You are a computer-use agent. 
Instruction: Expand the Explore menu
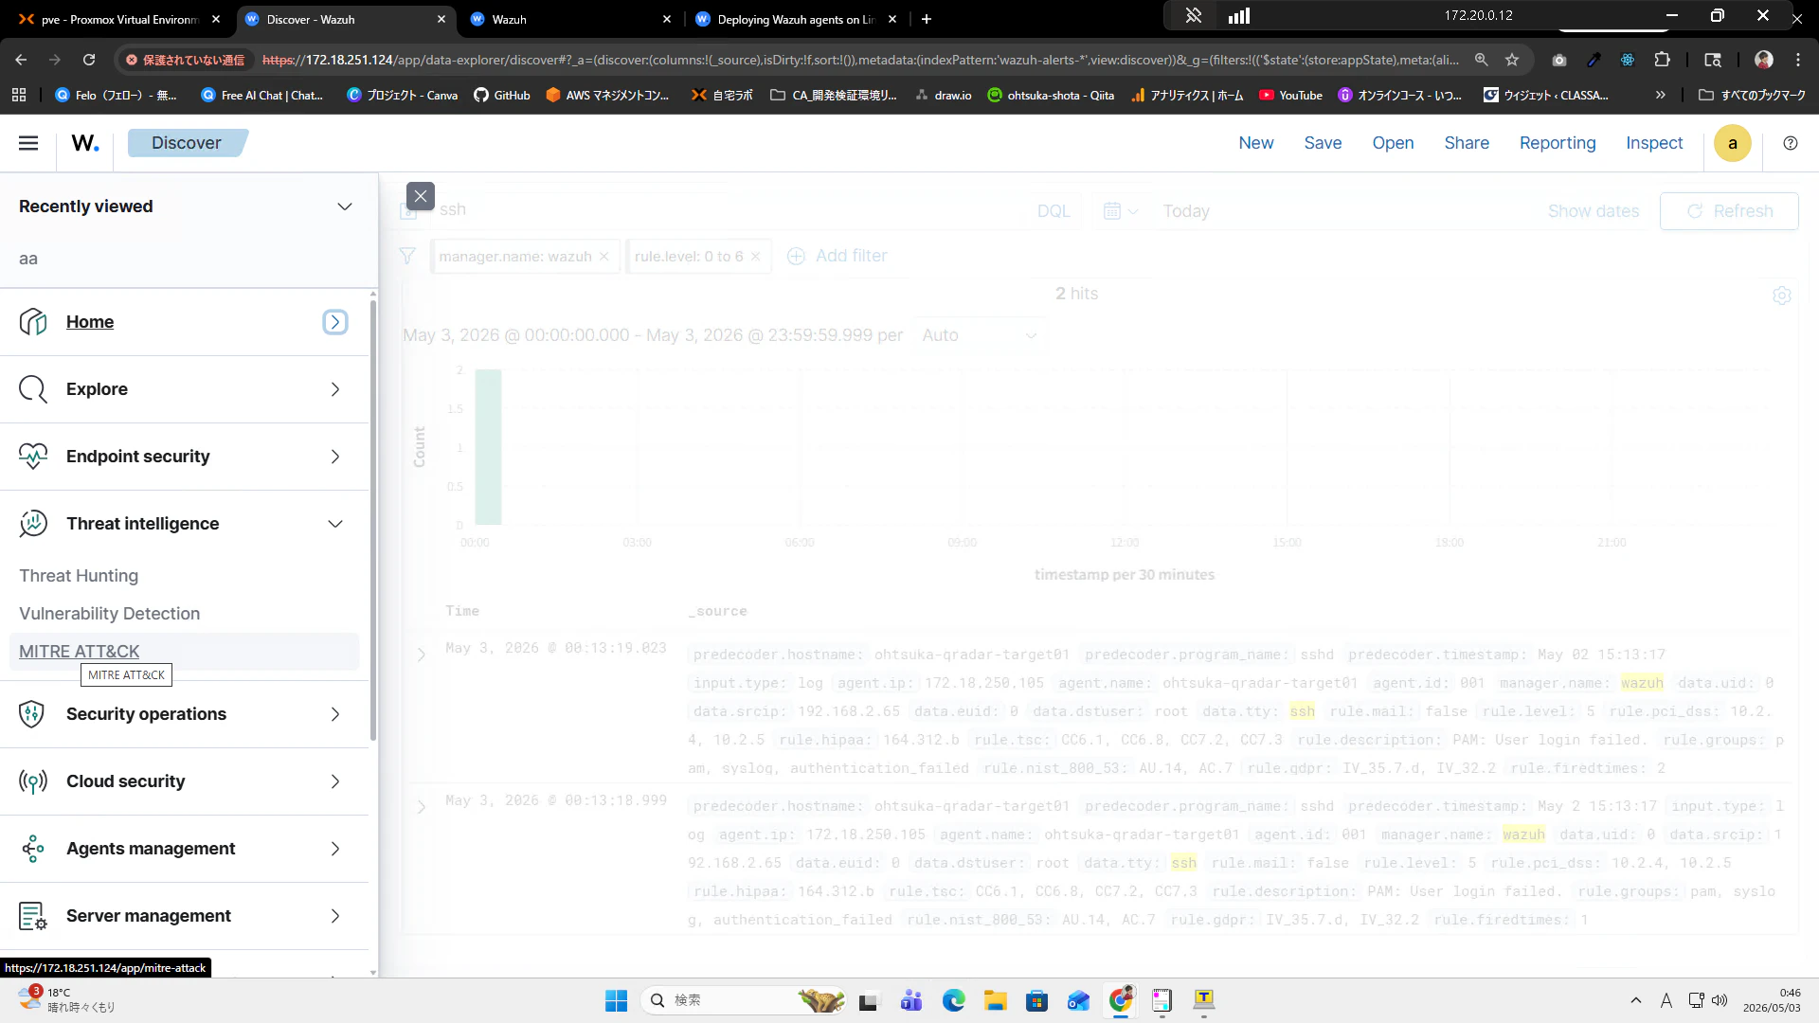[335, 389]
